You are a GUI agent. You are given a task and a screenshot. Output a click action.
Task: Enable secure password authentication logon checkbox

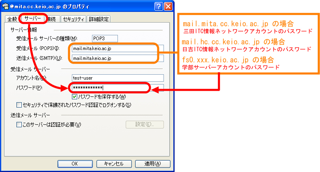pos(19,105)
